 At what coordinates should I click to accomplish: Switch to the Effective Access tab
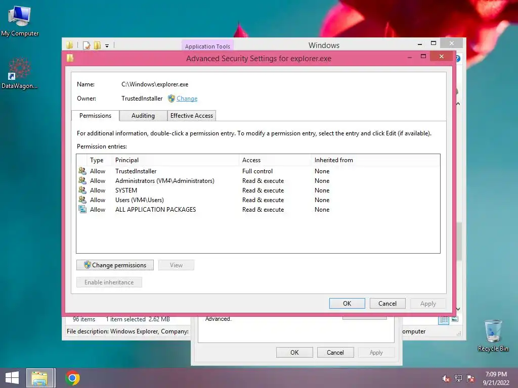(192, 116)
